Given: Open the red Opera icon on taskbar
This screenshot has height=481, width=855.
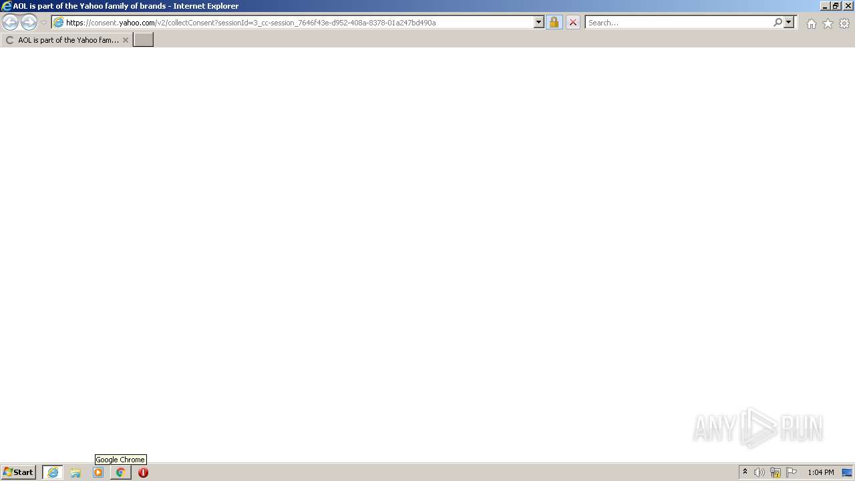Looking at the screenshot, I should (x=143, y=472).
